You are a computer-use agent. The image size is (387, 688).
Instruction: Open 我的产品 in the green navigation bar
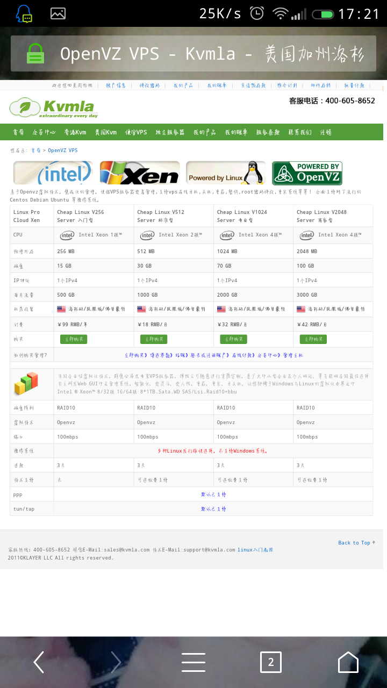click(x=204, y=132)
